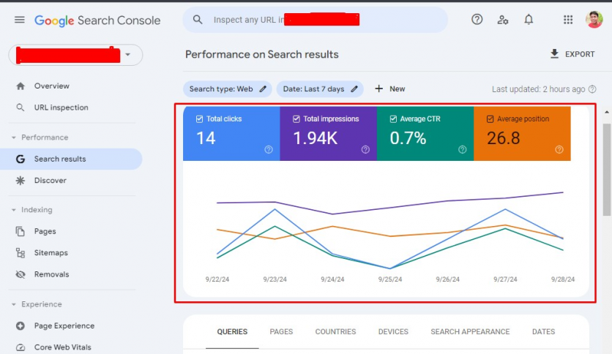Select the Countries tab
The image size is (612, 354).
(x=335, y=331)
